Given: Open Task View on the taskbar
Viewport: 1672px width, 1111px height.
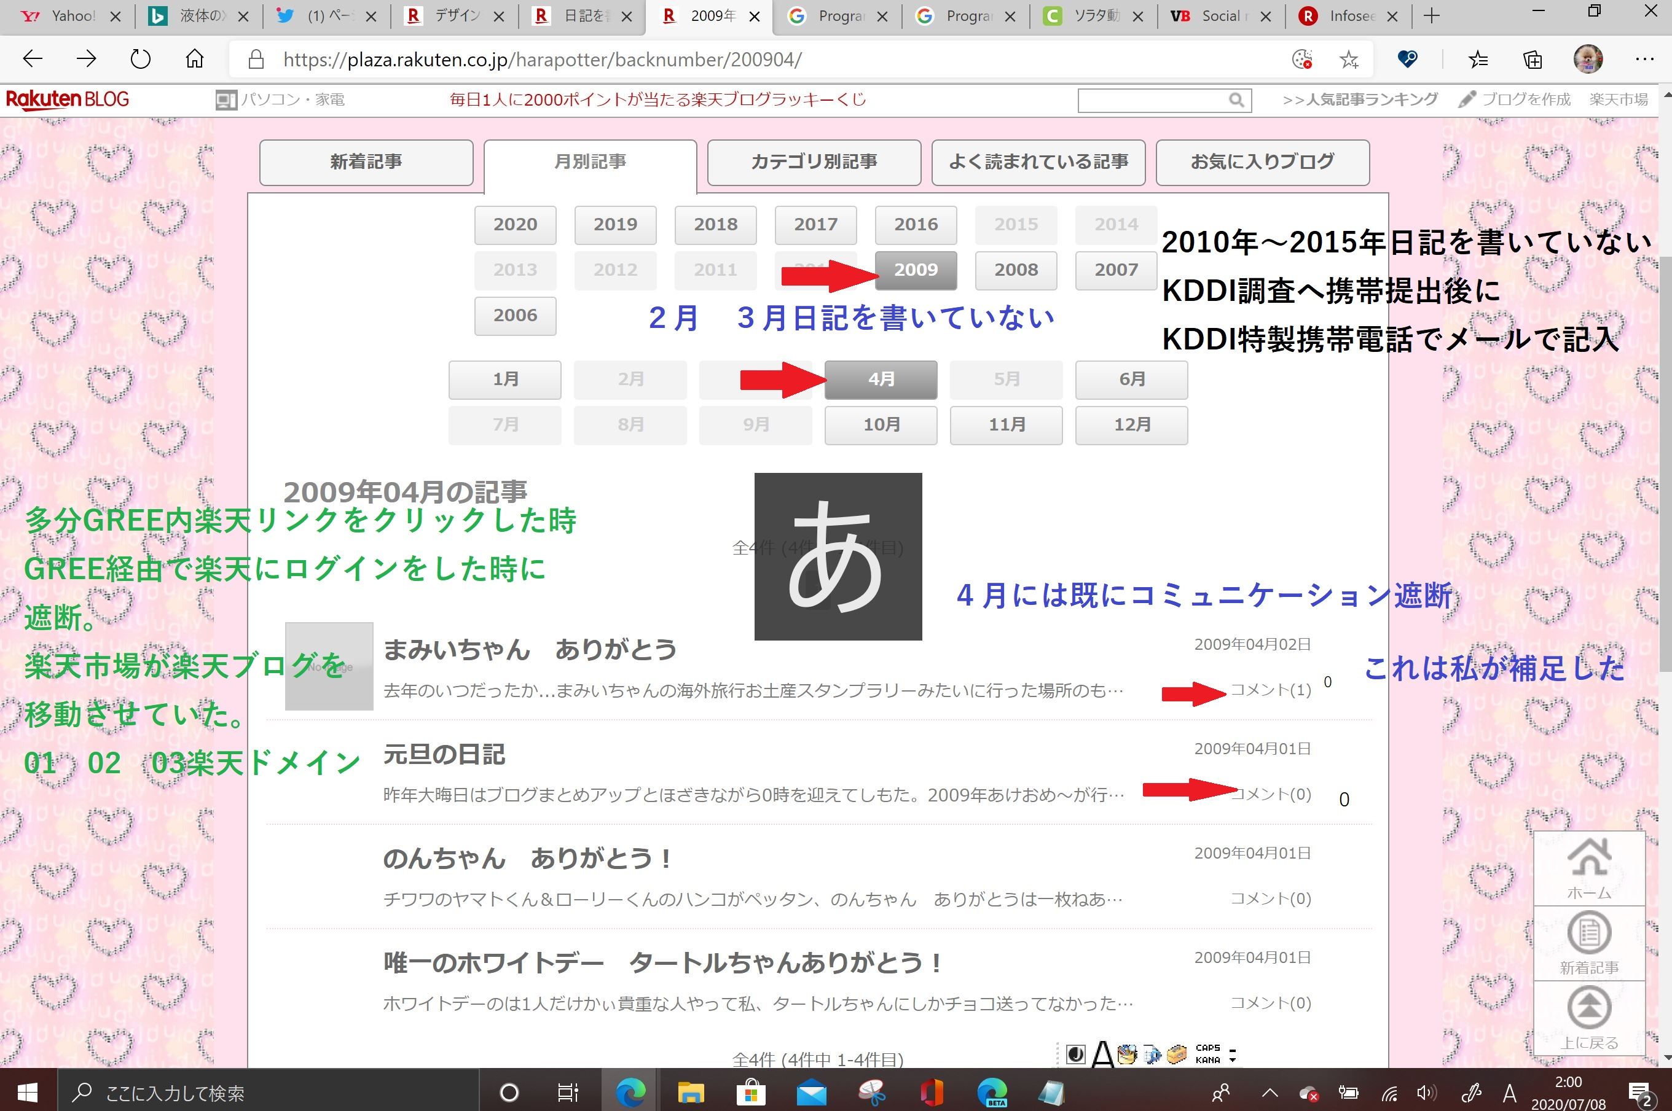Looking at the screenshot, I should 568,1093.
